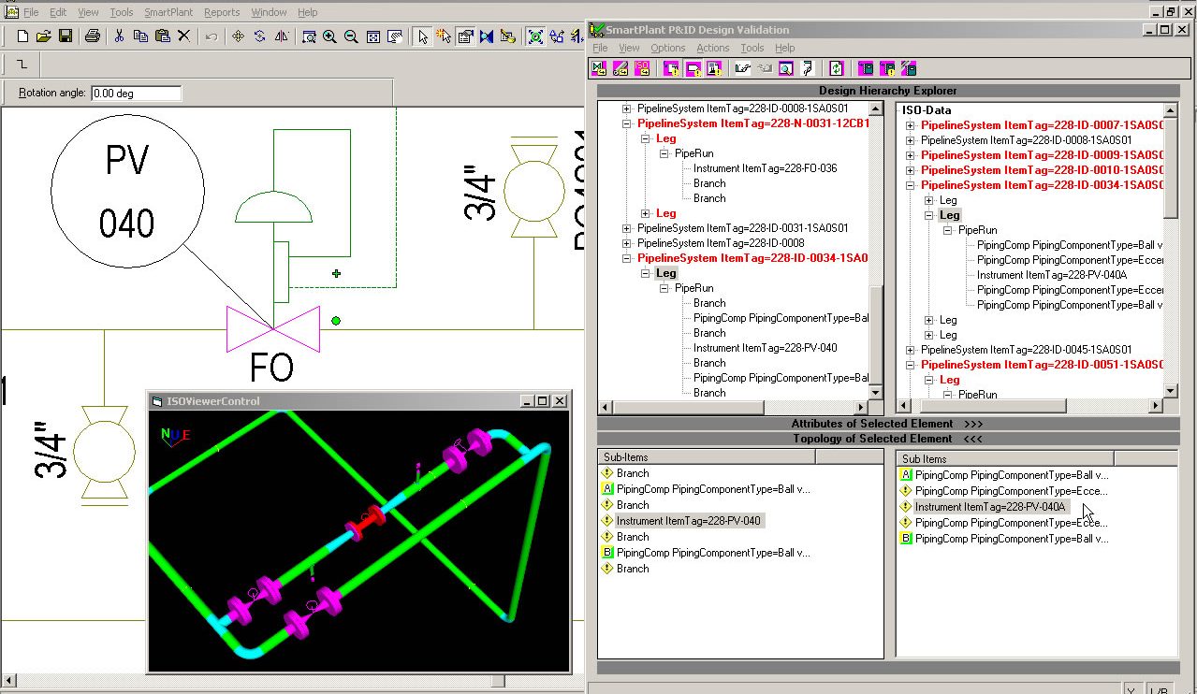Zoom out with the minus magnifier
Screen dimensions: 1197x694
tap(351, 36)
